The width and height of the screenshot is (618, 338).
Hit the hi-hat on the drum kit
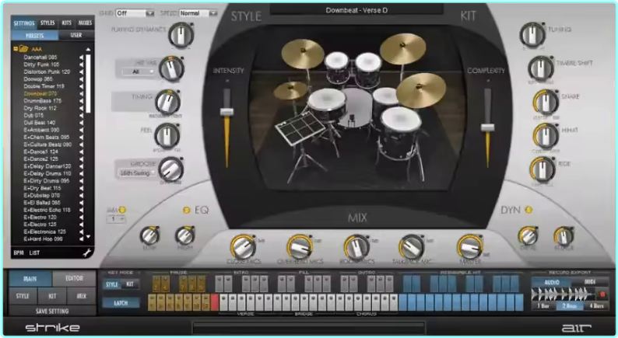tap(290, 89)
